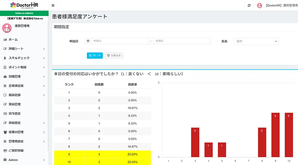Expand the スキルチェック chevron

click(44, 58)
